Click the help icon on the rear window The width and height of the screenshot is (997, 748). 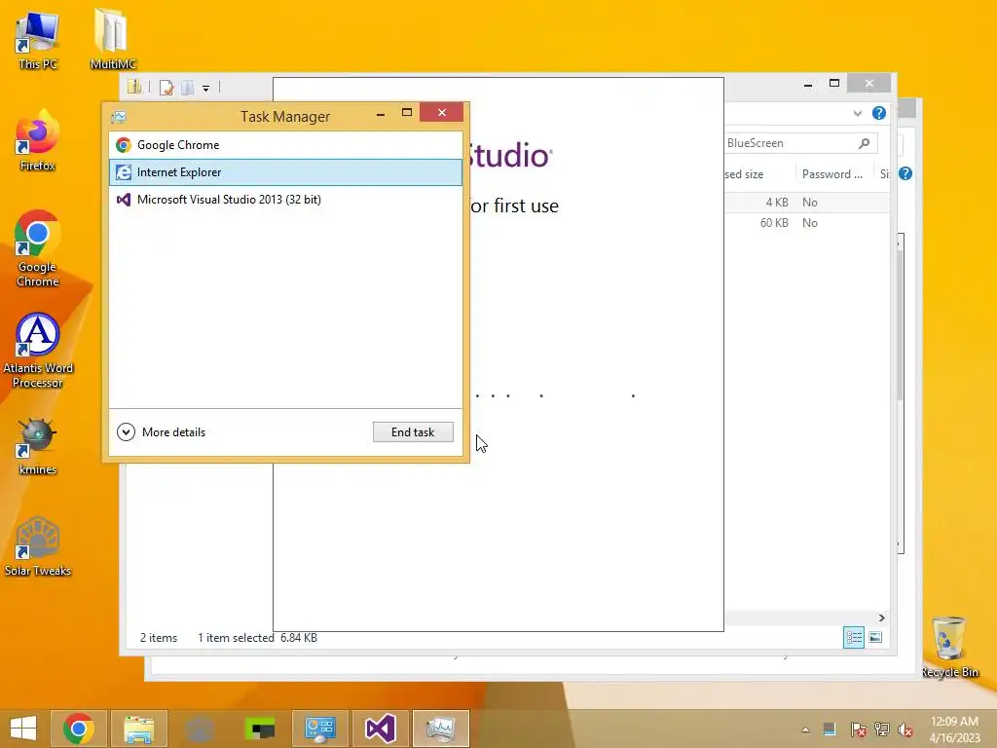pos(905,173)
